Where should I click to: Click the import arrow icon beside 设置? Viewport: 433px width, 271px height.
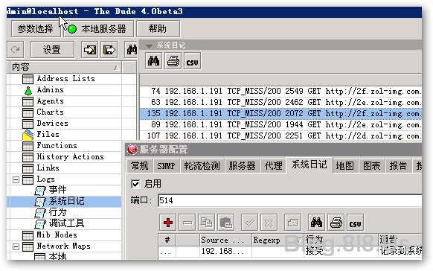pos(90,50)
